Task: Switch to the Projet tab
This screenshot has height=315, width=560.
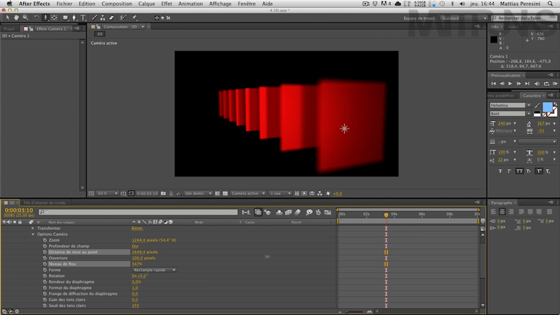Action: point(9,29)
